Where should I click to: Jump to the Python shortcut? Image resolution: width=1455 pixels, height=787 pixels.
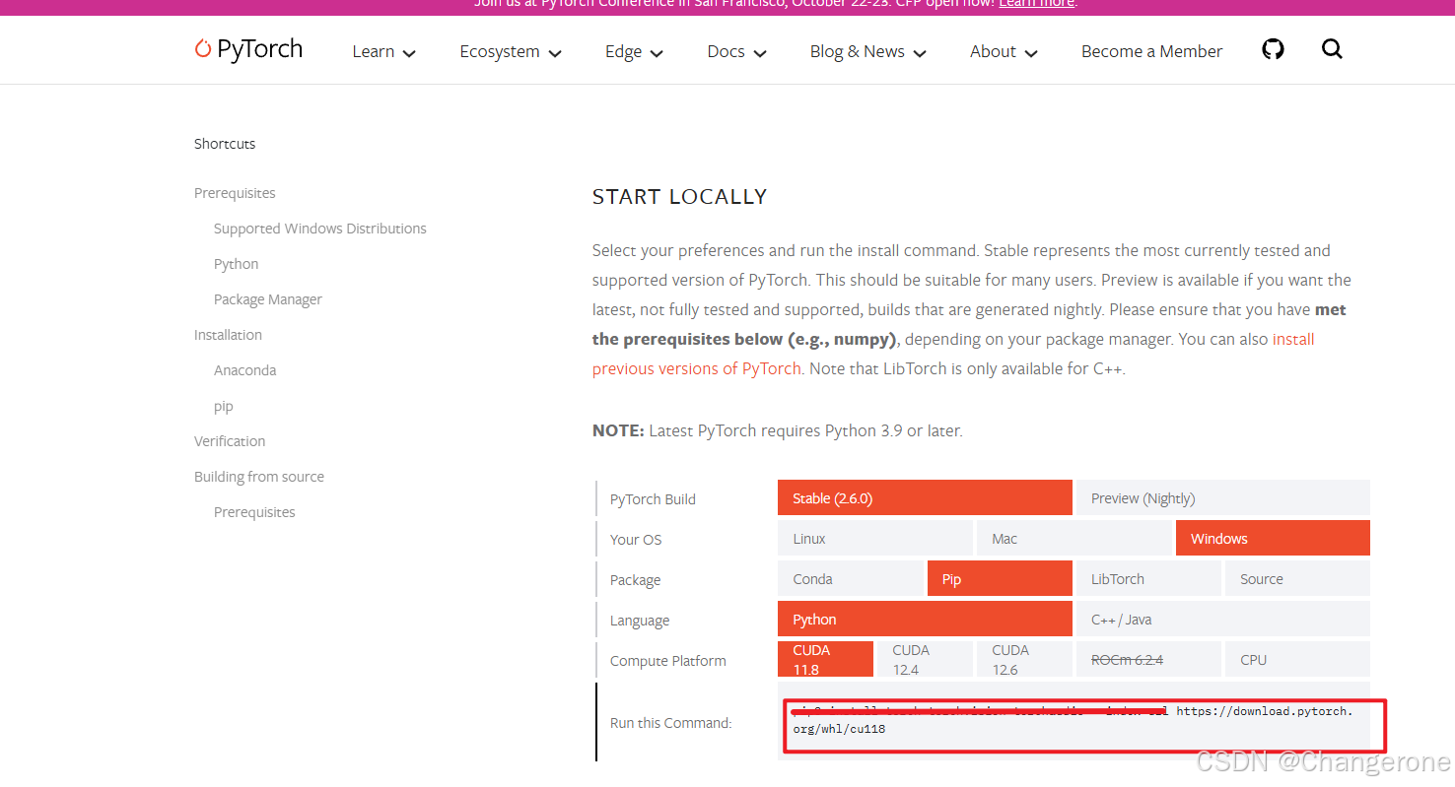237,264
